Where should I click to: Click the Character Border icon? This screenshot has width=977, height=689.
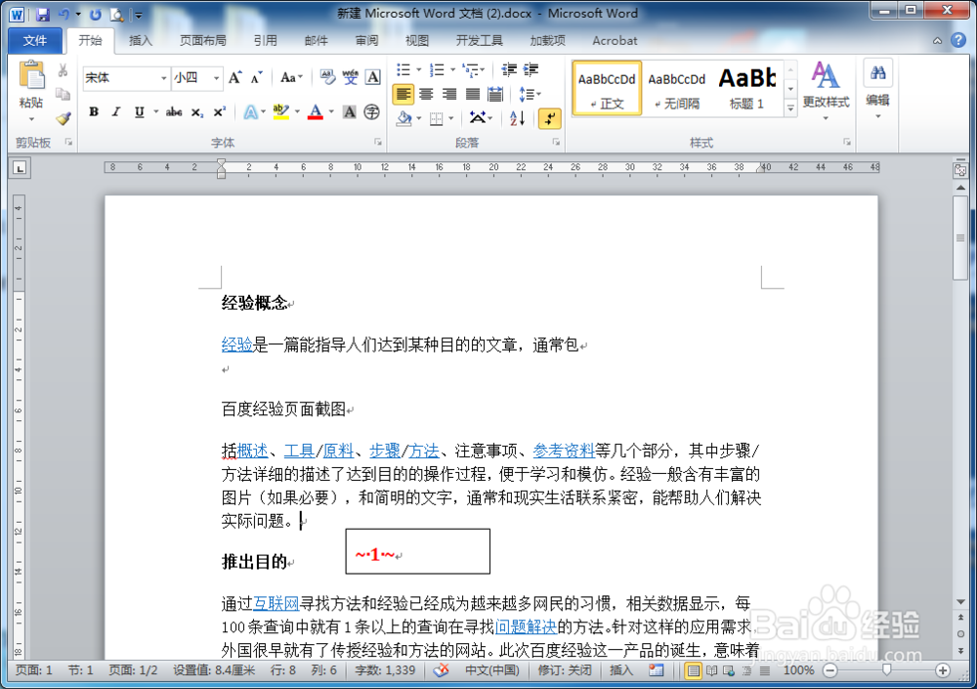coord(372,77)
